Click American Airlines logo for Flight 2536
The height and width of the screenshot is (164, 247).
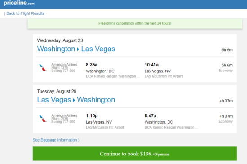[43, 119]
